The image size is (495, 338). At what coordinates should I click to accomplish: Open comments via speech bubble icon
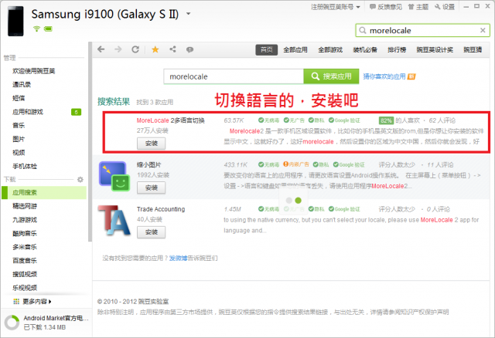(x=189, y=49)
